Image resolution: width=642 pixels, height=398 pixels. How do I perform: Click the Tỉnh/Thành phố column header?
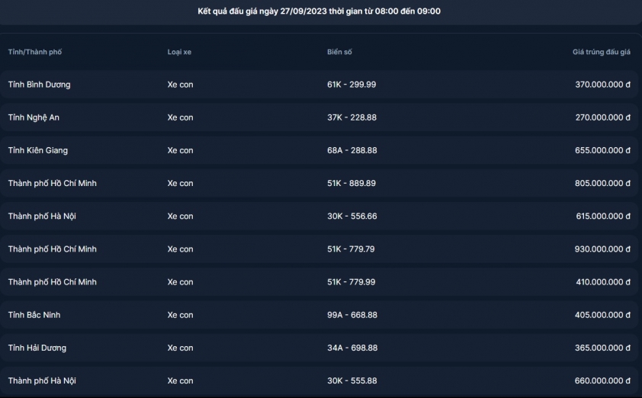(35, 52)
